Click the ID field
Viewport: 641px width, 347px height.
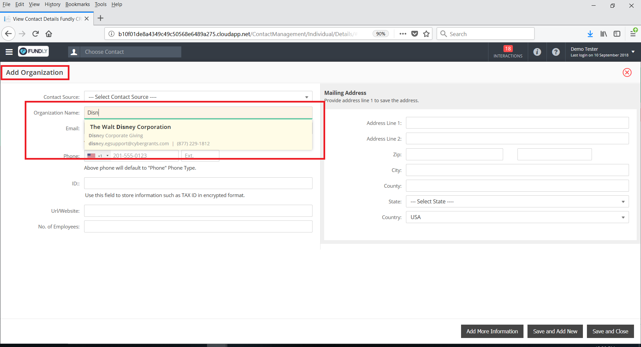(x=198, y=183)
